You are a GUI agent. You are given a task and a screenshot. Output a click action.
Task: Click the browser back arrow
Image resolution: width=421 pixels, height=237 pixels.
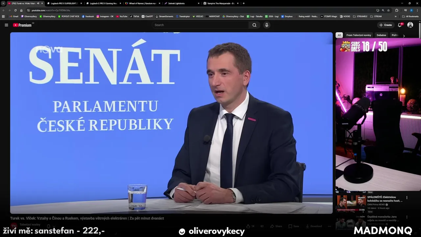pyautogui.click(x=4, y=10)
